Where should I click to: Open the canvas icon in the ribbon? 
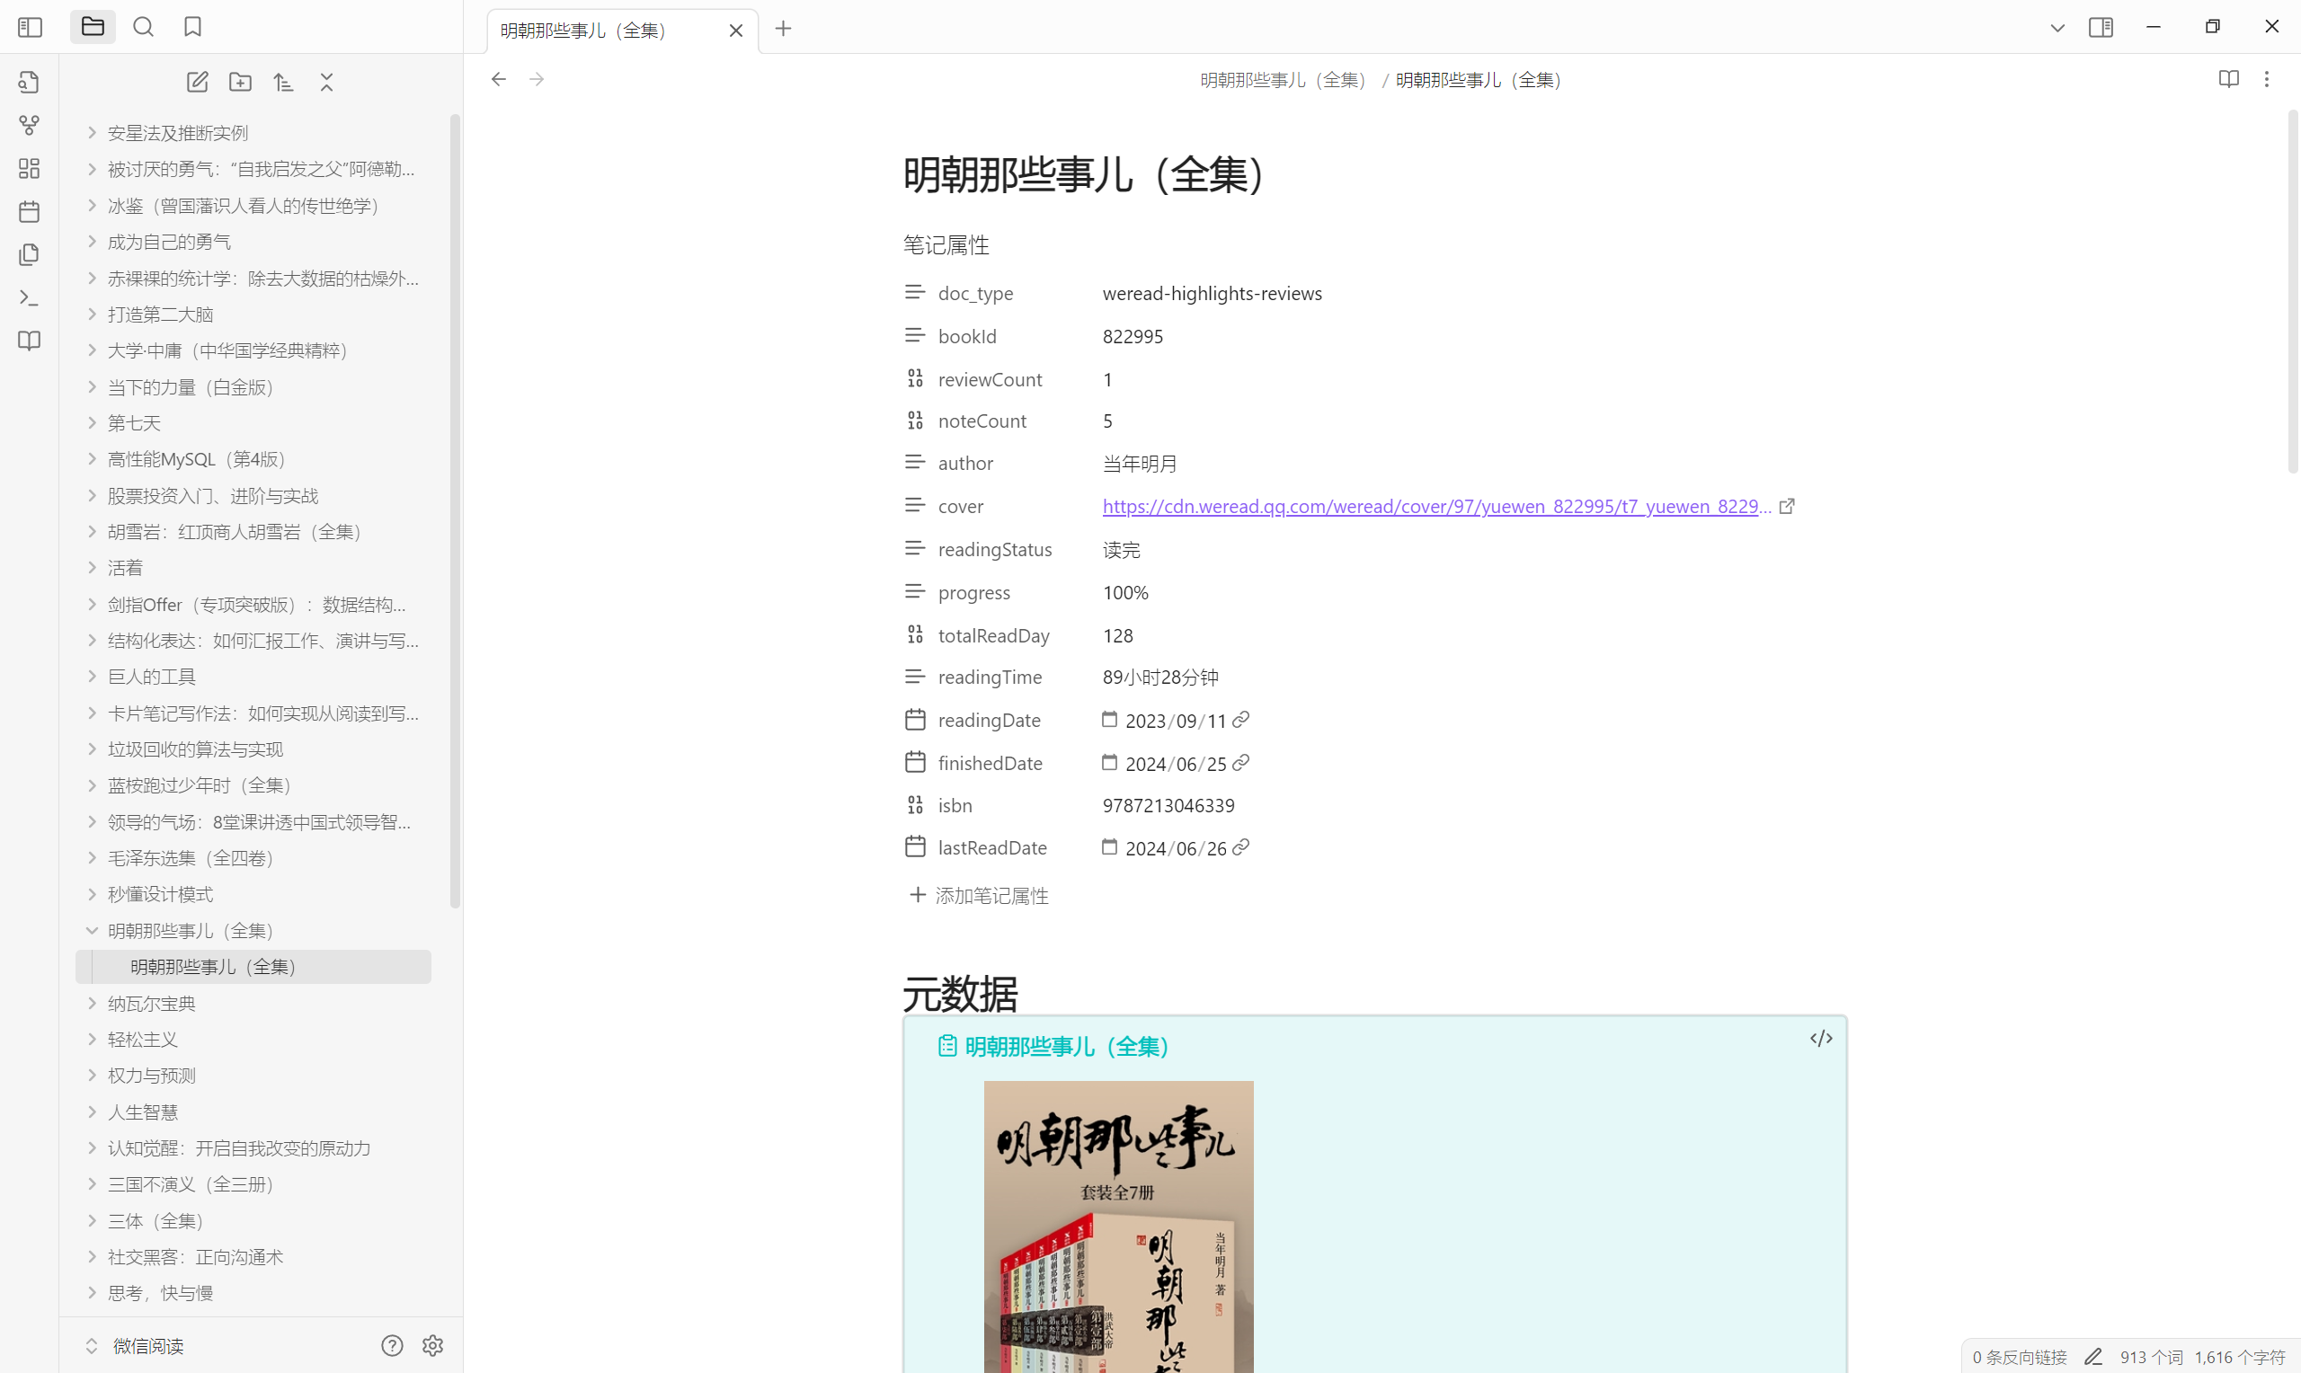(x=30, y=168)
